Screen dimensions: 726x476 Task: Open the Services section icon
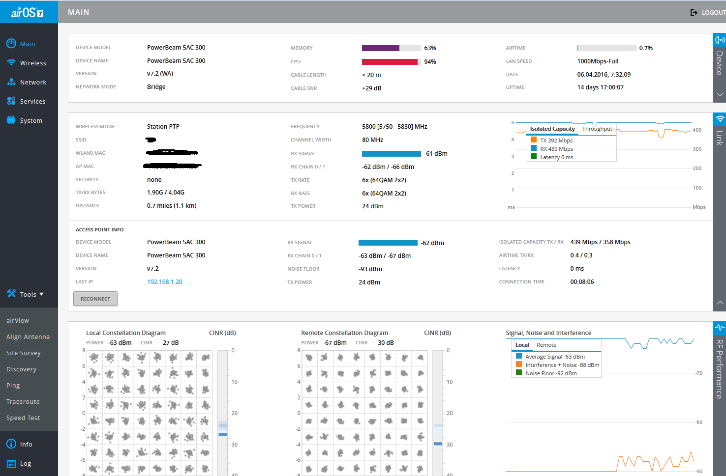11,101
